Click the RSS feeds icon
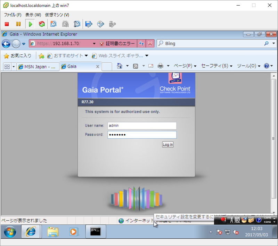 [x=136, y=66]
